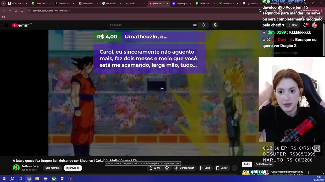Image resolution: width=325 pixels, height=182 pixels.
Task: Open Zé Renacho channel name link
Action: pyautogui.click(x=29, y=166)
